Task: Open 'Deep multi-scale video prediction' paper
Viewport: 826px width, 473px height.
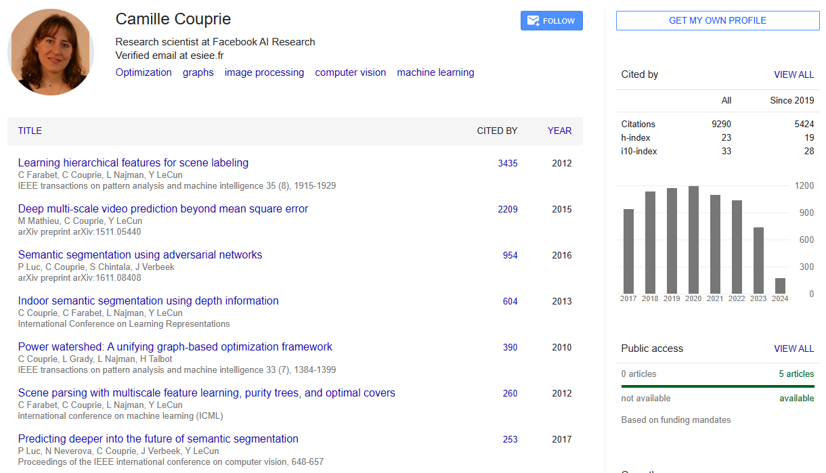Action: [x=162, y=208]
